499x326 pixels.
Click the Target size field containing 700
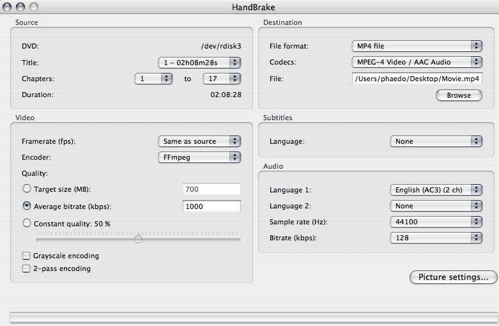211,189
